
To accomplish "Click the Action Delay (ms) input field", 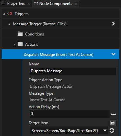I will point(70,114).
